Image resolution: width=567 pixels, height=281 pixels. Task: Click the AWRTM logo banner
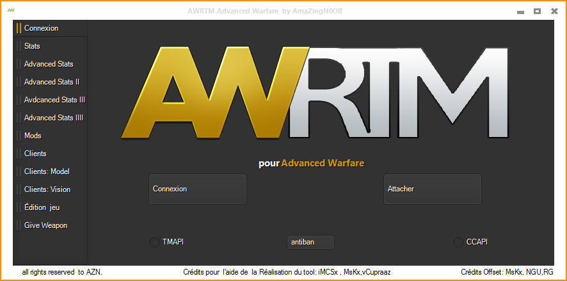315,93
